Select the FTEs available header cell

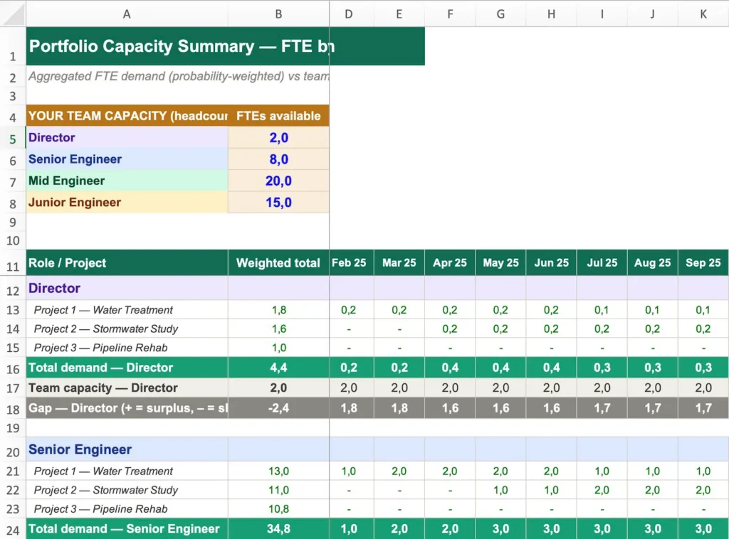[278, 115]
